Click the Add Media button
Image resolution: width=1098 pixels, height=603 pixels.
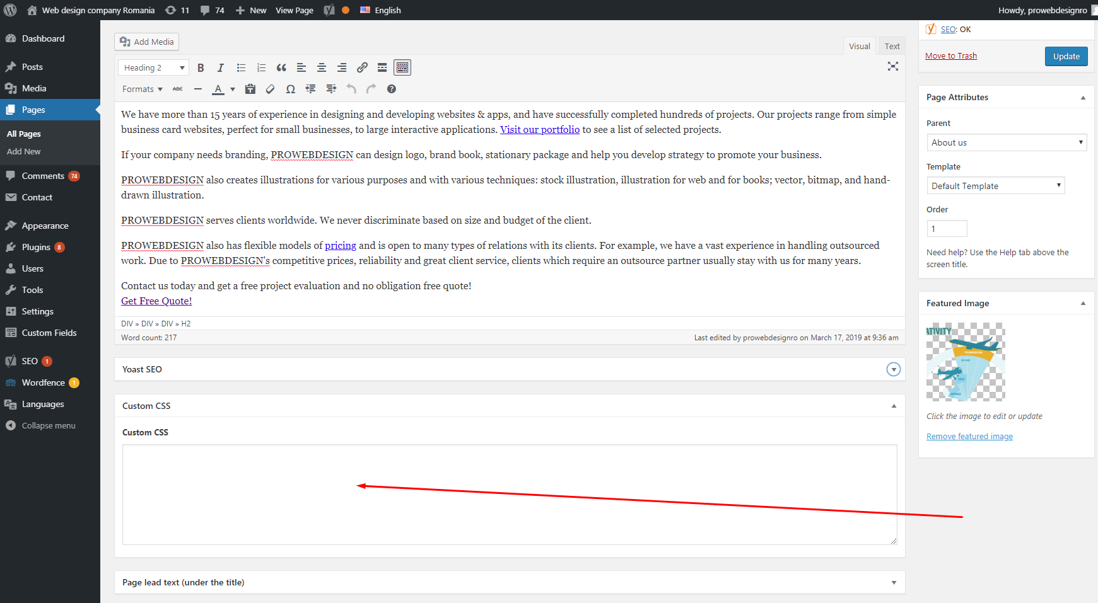(x=147, y=42)
